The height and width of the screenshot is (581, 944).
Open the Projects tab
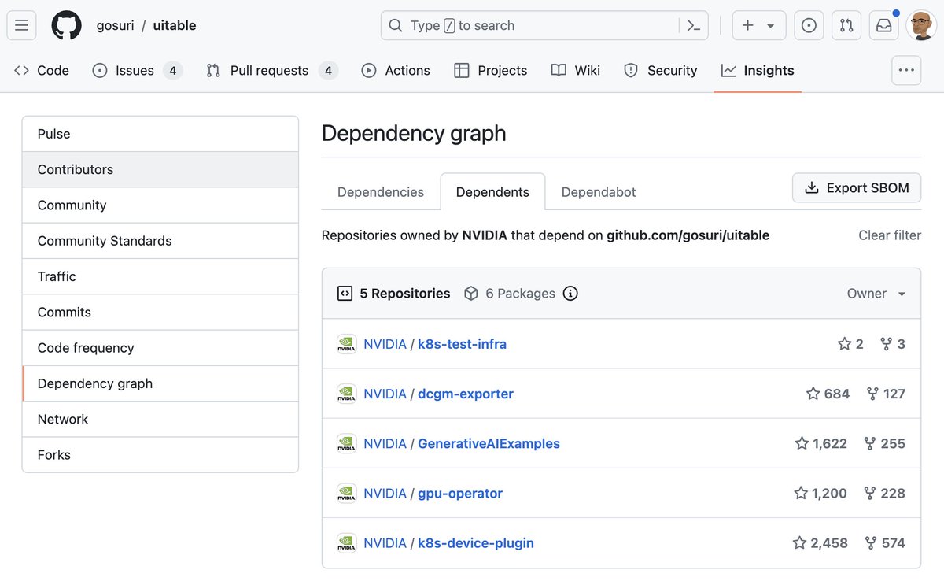tap(491, 70)
